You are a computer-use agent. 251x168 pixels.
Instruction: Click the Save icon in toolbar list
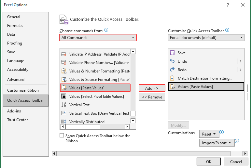(x=172, y=53)
